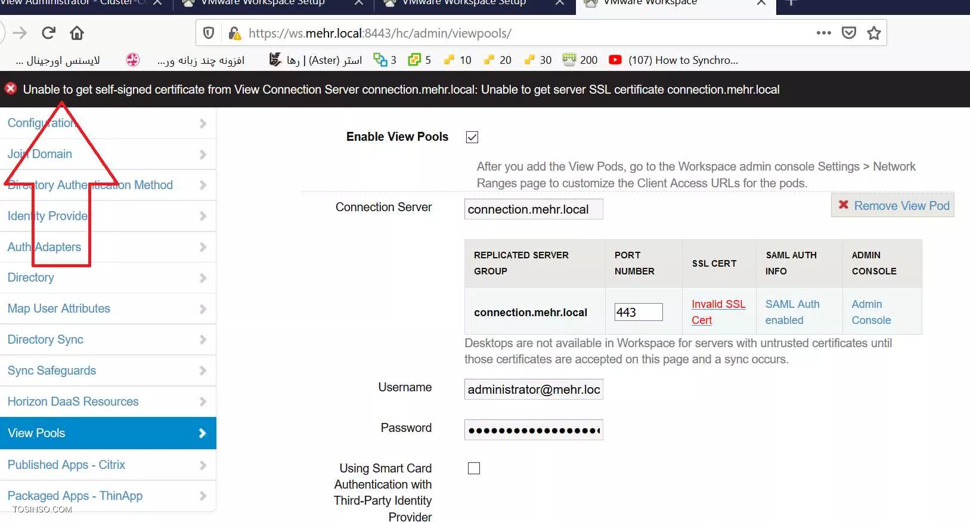Click the SAML AUTH INFO column header
The height and width of the screenshot is (522, 970).
coord(799,263)
